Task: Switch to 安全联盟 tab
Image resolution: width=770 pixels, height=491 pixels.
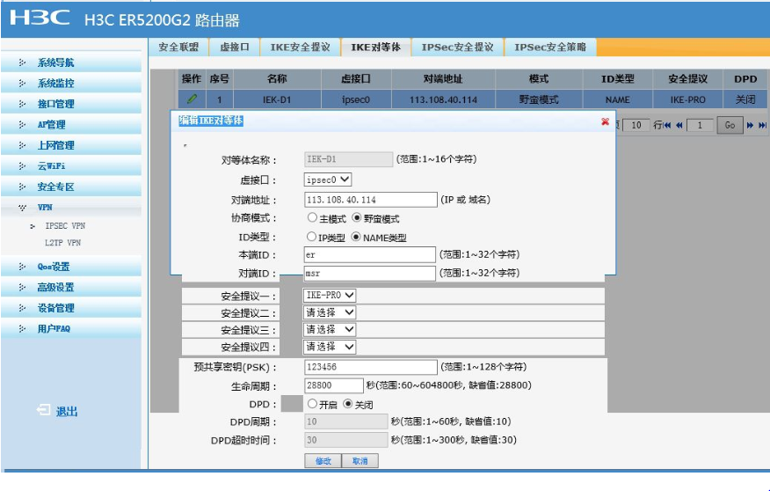Action: pyautogui.click(x=178, y=48)
